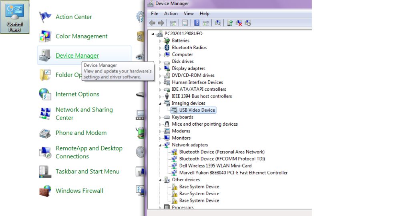Open the File menu
Image resolution: width=410 pixels, height=216 pixels.
[x=155, y=14]
